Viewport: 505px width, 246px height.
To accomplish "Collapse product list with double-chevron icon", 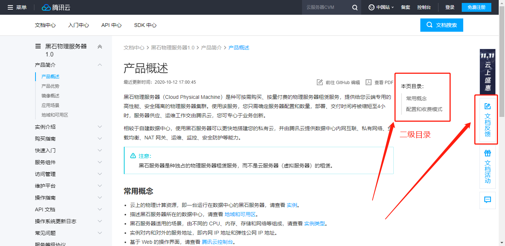I will pyautogui.click(x=99, y=46).
